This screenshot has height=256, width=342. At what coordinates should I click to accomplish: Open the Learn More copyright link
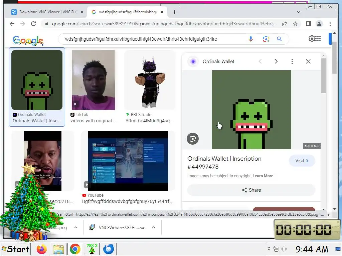click(x=263, y=176)
